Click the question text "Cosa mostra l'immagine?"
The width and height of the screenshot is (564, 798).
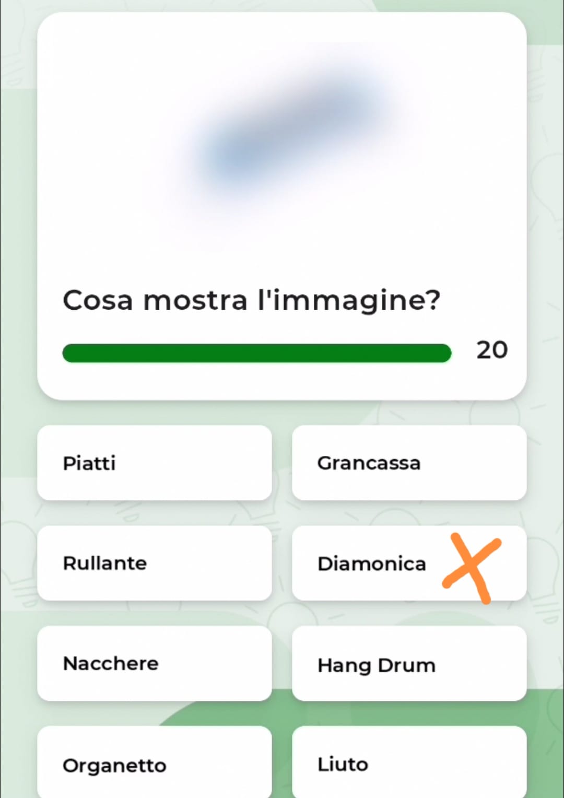pyautogui.click(x=251, y=300)
